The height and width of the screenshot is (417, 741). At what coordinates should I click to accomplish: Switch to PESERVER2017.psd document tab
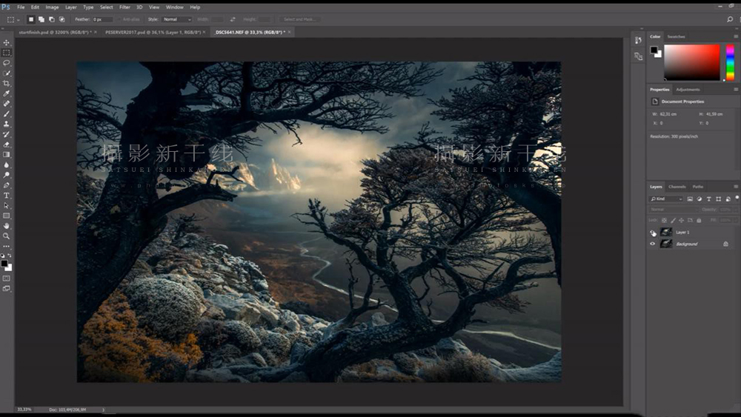pos(153,32)
